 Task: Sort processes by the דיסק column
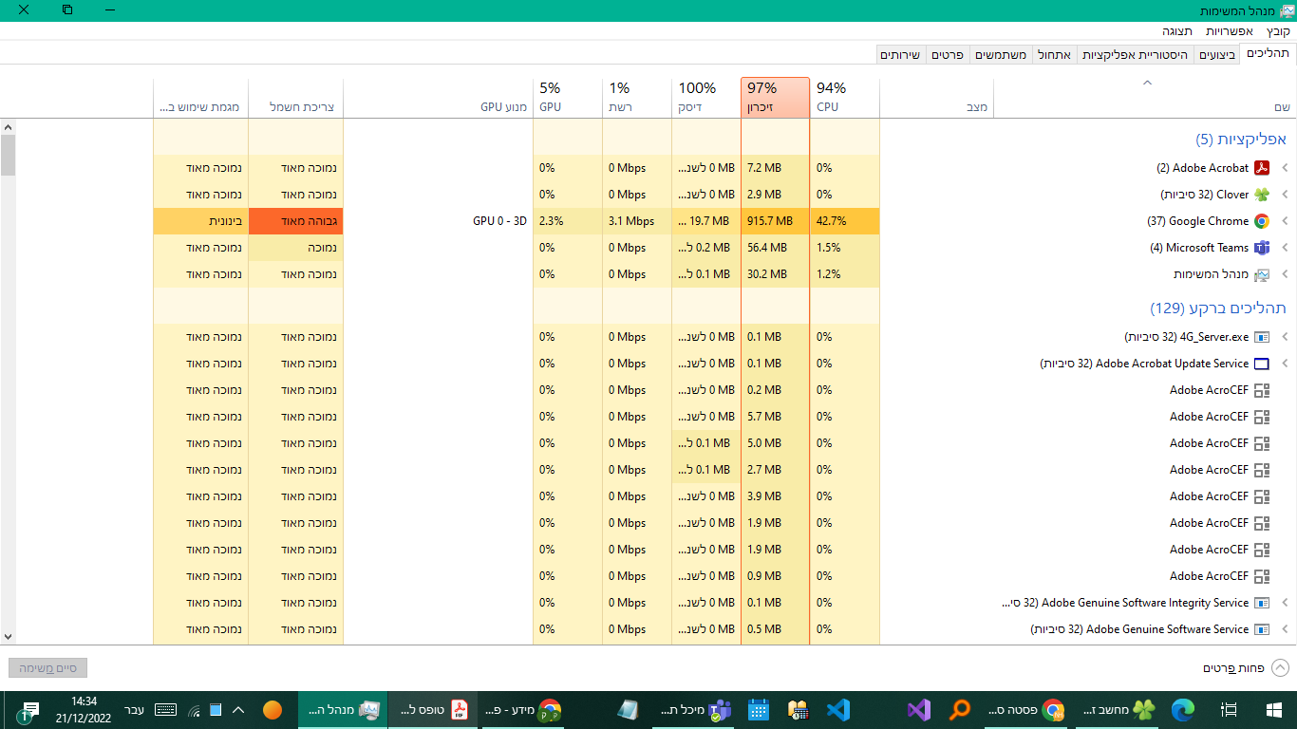tap(706, 97)
